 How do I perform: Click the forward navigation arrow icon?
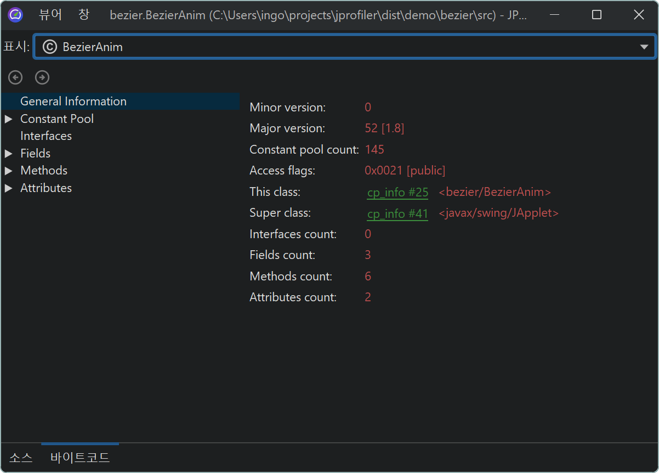[42, 78]
